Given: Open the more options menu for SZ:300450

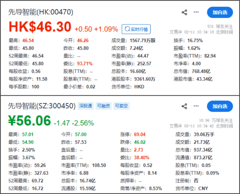Looking at the screenshot, I should click(x=196, y=106).
